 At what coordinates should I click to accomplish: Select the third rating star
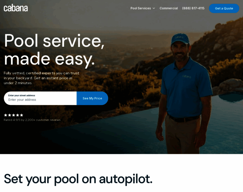tap(14, 115)
